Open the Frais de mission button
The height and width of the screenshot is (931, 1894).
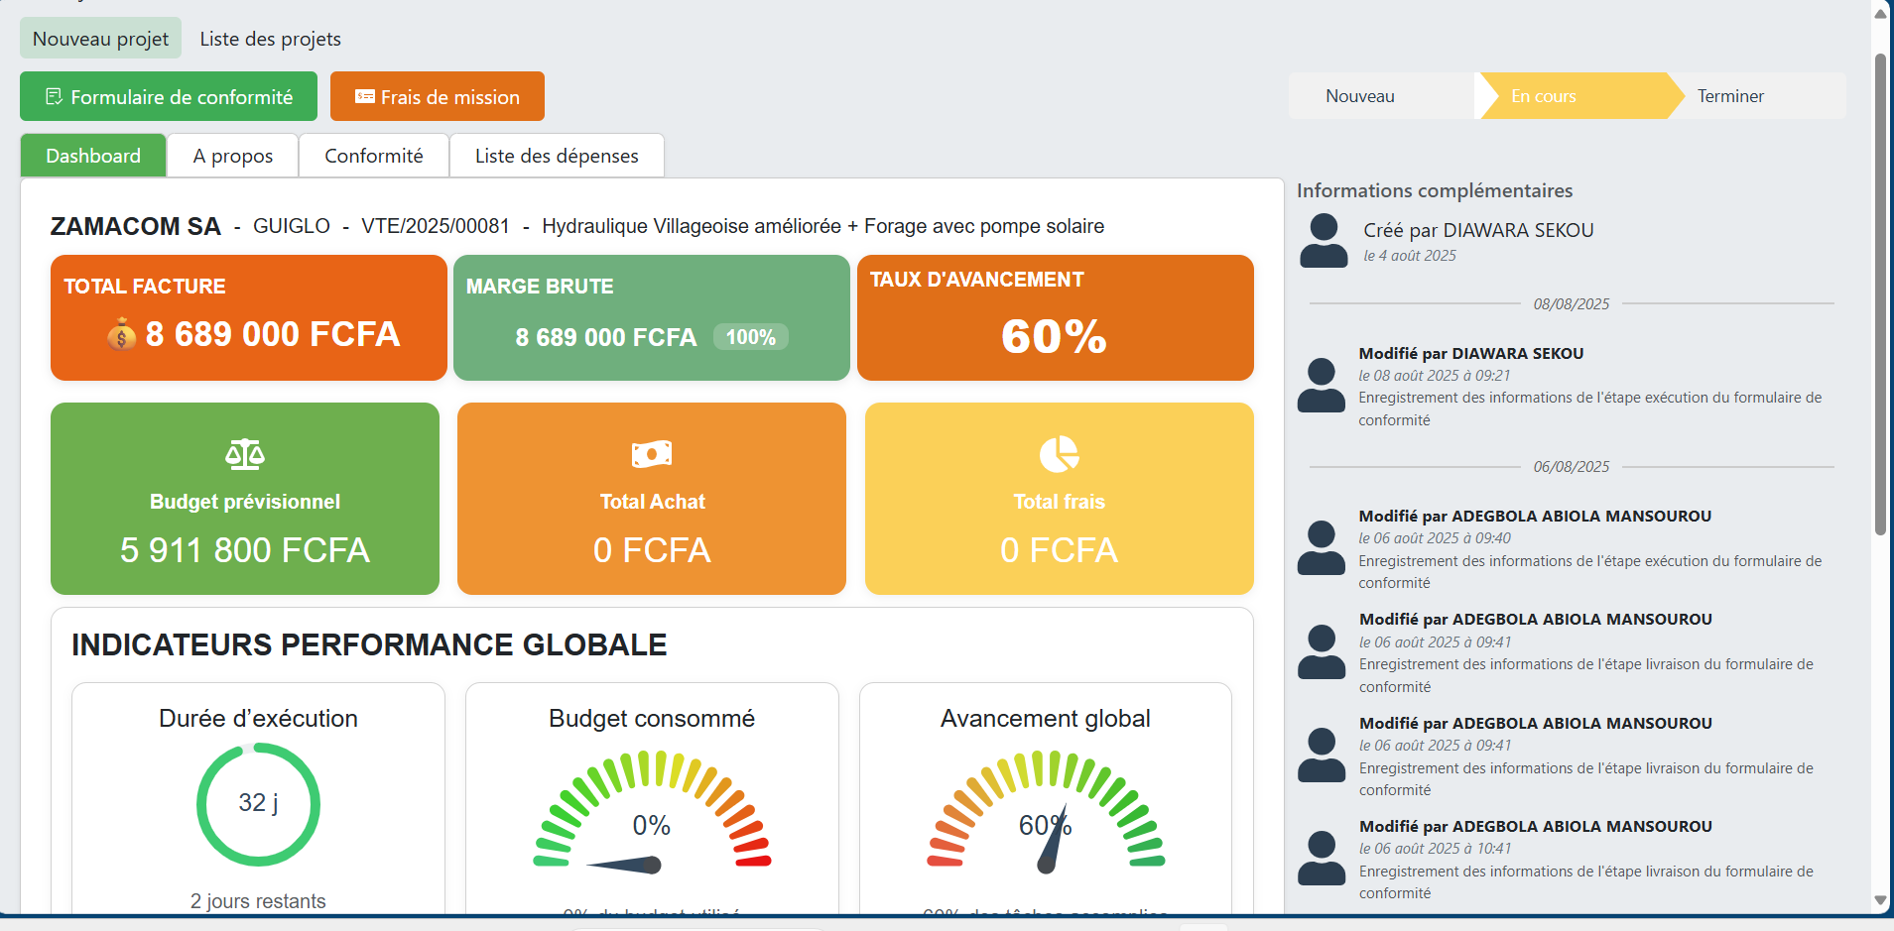click(x=437, y=97)
